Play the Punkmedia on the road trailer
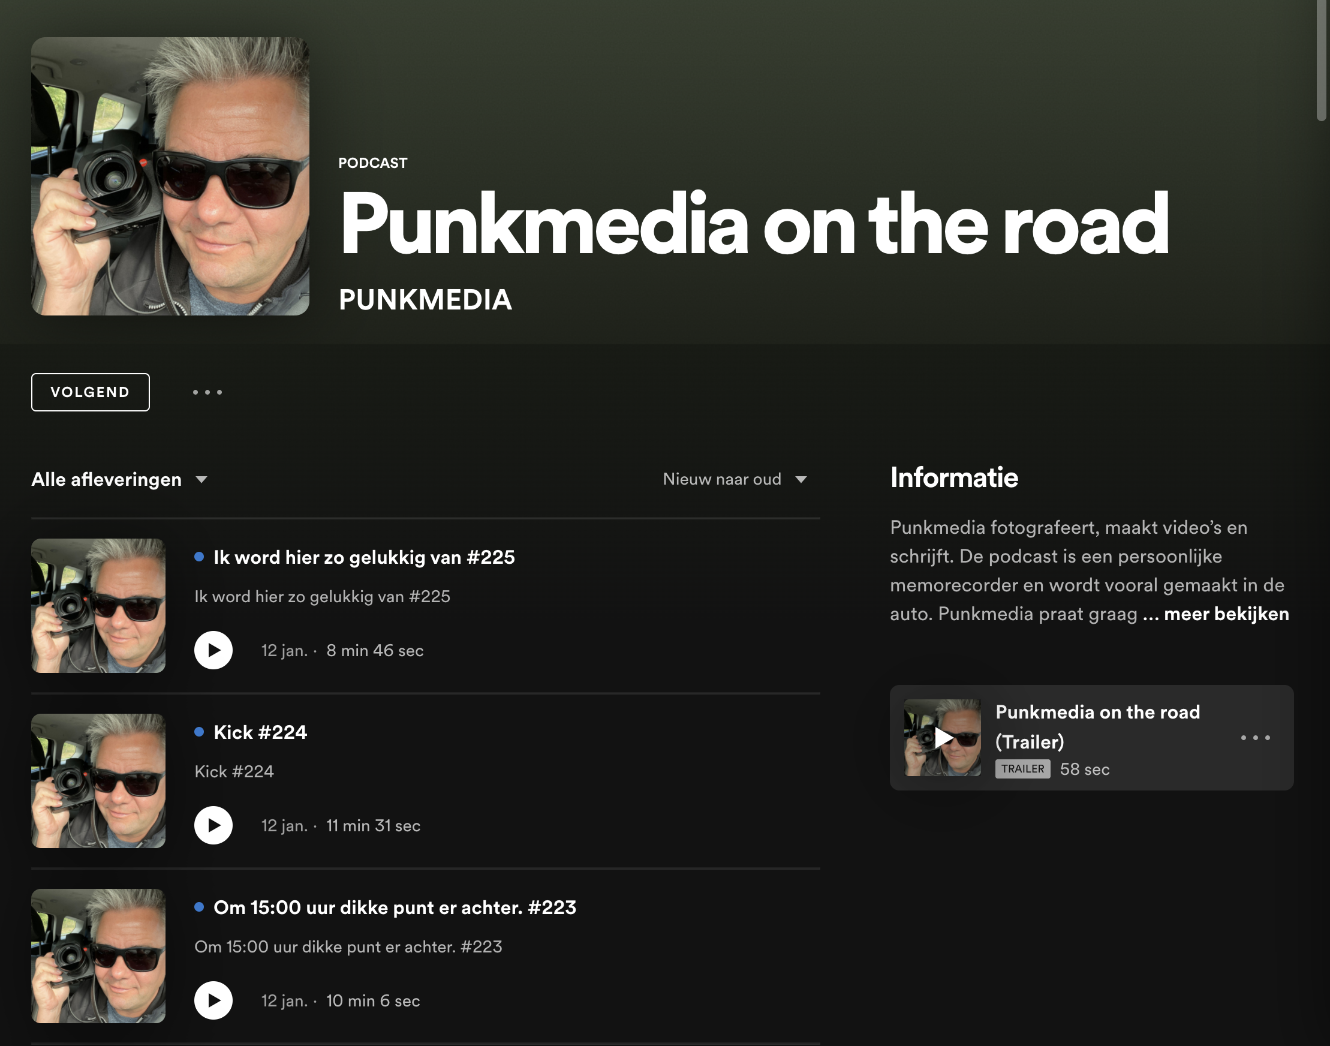 (x=943, y=738)
